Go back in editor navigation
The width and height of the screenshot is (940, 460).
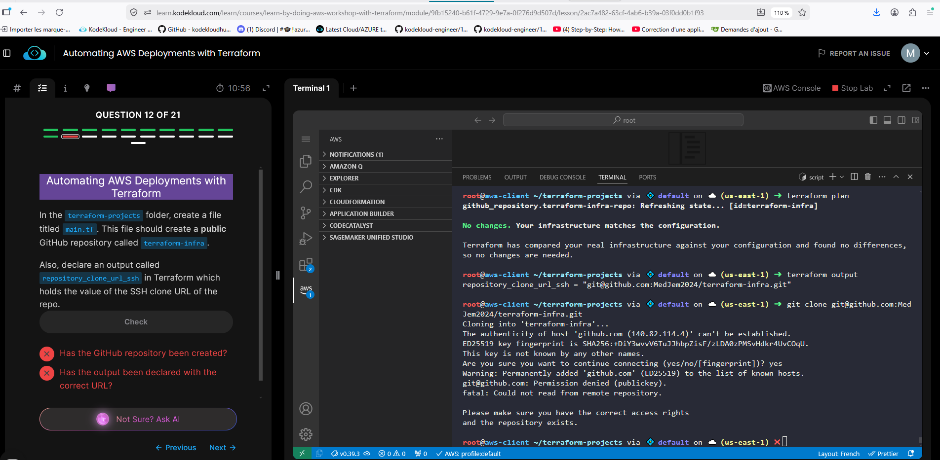click(477, 120)
